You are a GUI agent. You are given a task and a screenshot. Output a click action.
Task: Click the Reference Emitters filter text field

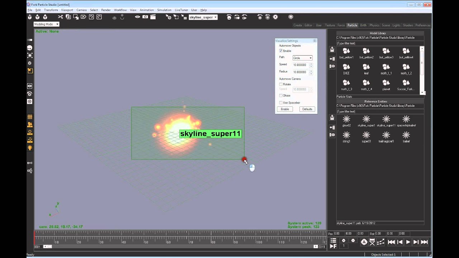click(379, 111)
